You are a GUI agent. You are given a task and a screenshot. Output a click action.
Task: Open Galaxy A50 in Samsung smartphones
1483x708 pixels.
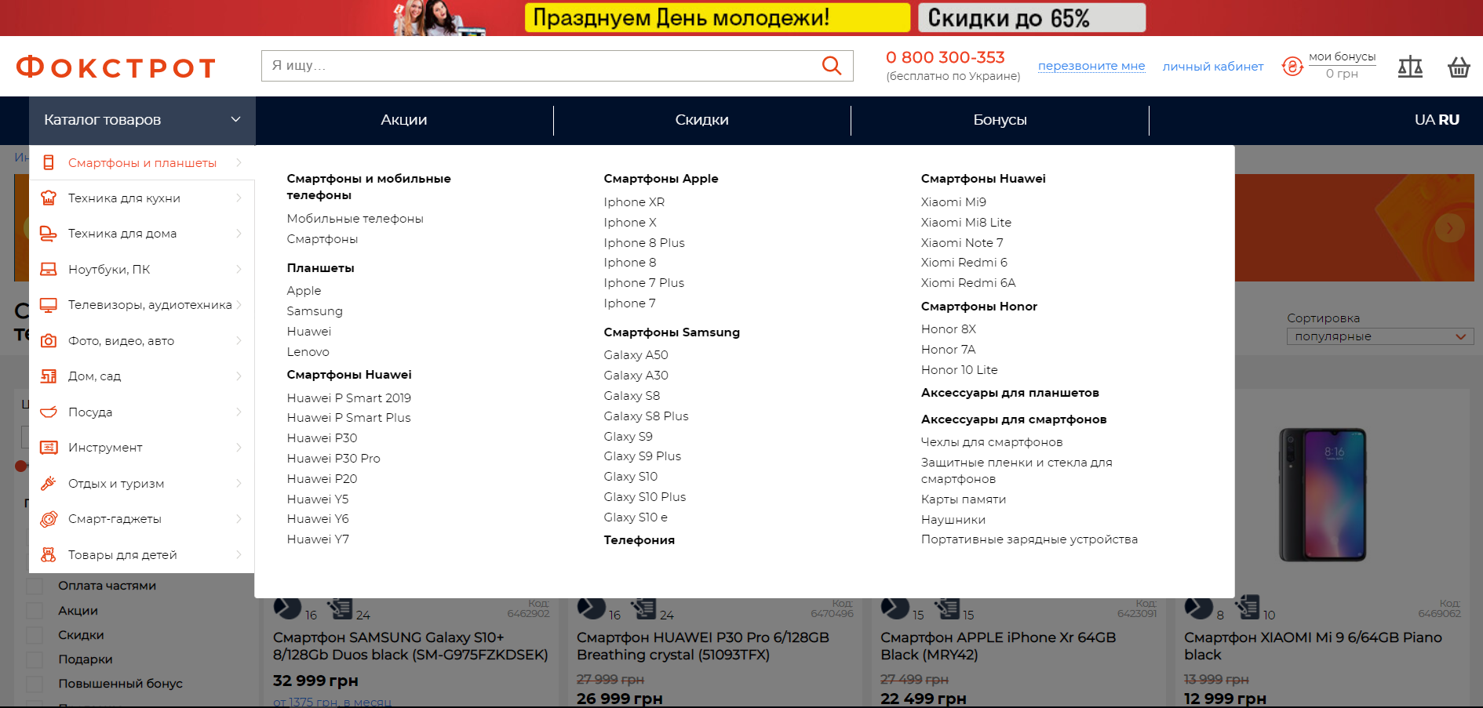pyautogui.click(x=636, y=355)
